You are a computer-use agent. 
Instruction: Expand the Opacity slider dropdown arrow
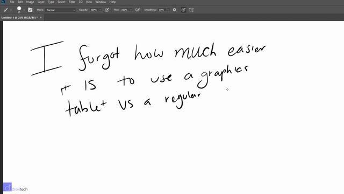tap(101, 10)
